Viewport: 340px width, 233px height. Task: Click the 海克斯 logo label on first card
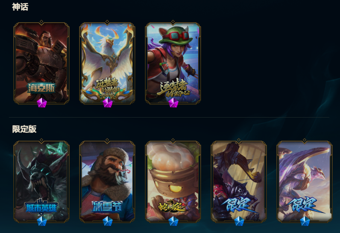pyautogui.click(x=41, y=88)
